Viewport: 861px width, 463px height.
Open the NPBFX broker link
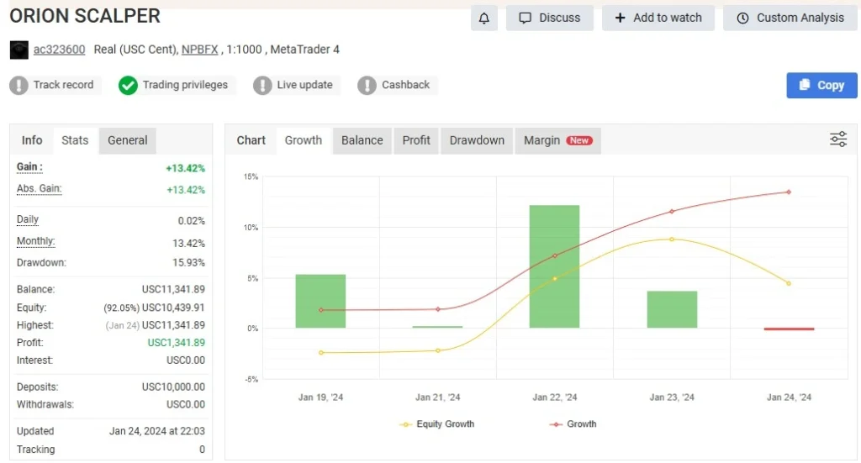pos(199,50)
